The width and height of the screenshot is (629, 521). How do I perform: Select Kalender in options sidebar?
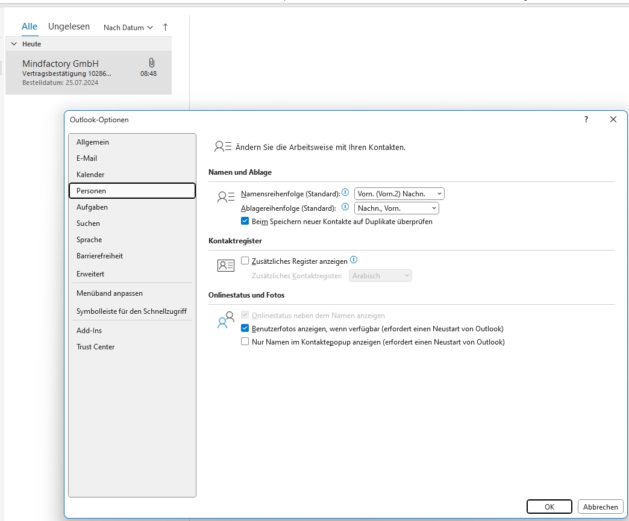point(132,175)
